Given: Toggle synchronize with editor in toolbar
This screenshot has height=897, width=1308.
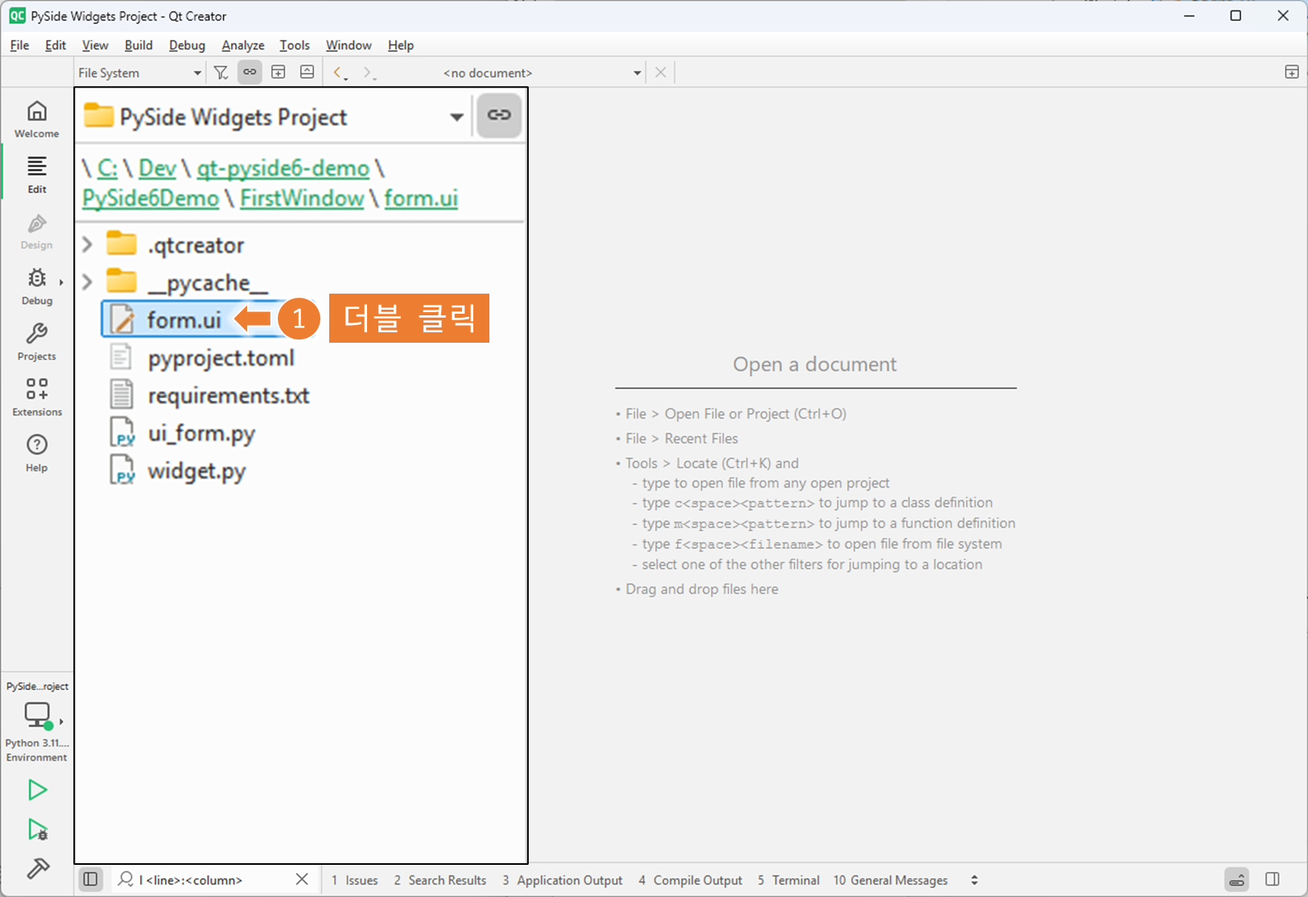Looking at the screenshot, I should coord(250,72).
